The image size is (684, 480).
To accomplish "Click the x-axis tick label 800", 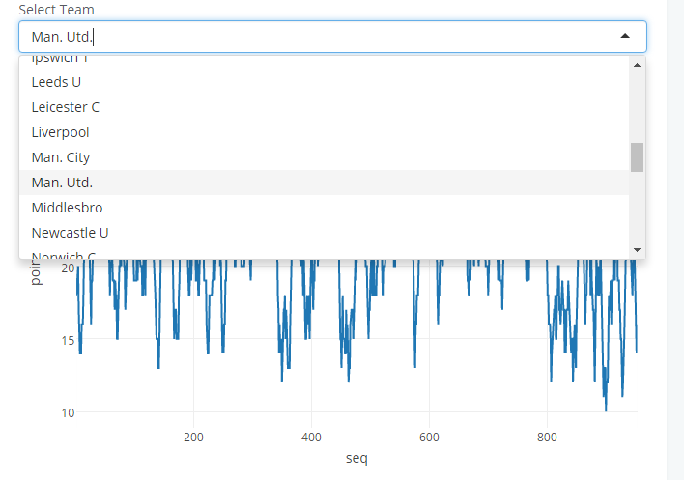I will click(x=547, y=437).
